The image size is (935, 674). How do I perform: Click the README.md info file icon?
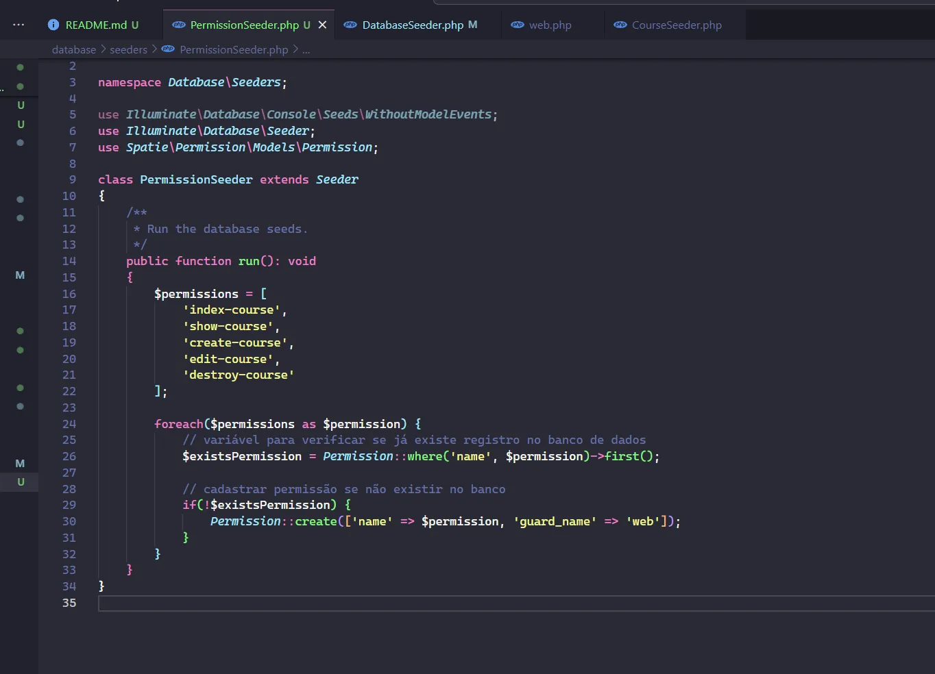point(53,25)
